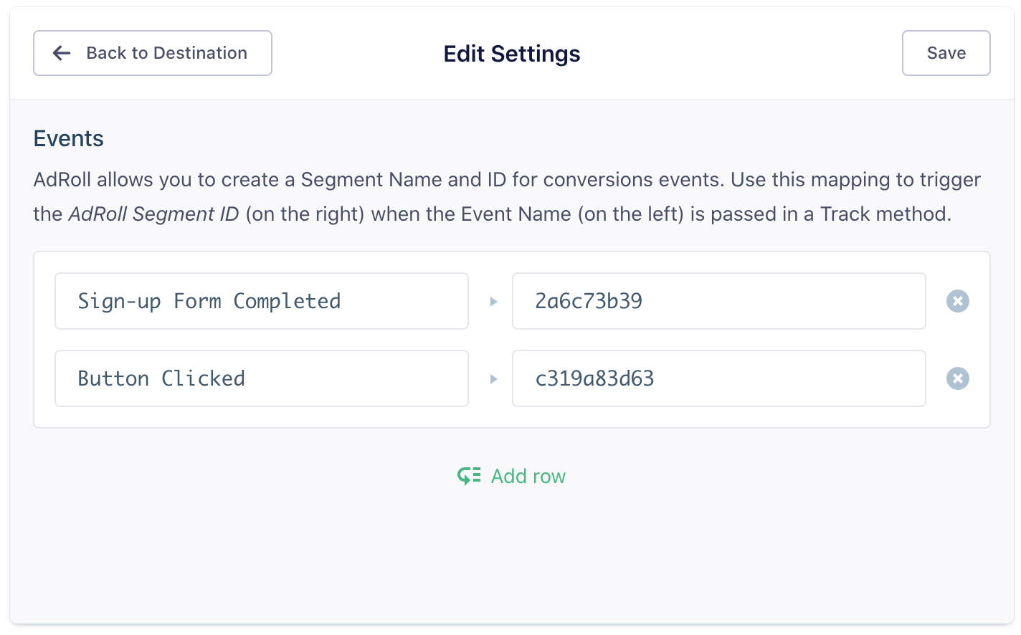Image resolution: width=1021 pixels, height=635 pixels.
Task: Return via Back to Destination button
Action: point(152,53)
